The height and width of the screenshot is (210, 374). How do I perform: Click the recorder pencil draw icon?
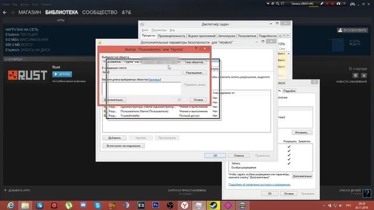coord(322,3)
